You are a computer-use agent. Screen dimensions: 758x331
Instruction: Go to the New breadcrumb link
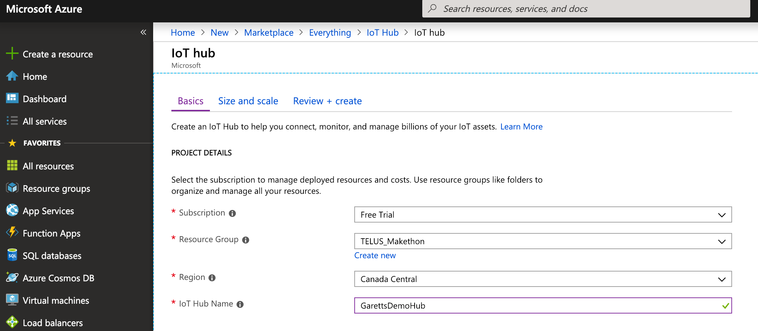[x=219, y=33]
